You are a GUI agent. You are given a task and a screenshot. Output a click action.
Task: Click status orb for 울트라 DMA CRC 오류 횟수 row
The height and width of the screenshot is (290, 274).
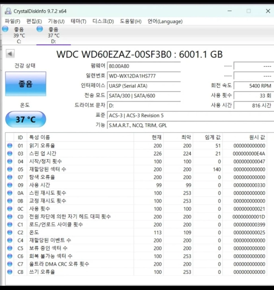(x=10, y=264)
